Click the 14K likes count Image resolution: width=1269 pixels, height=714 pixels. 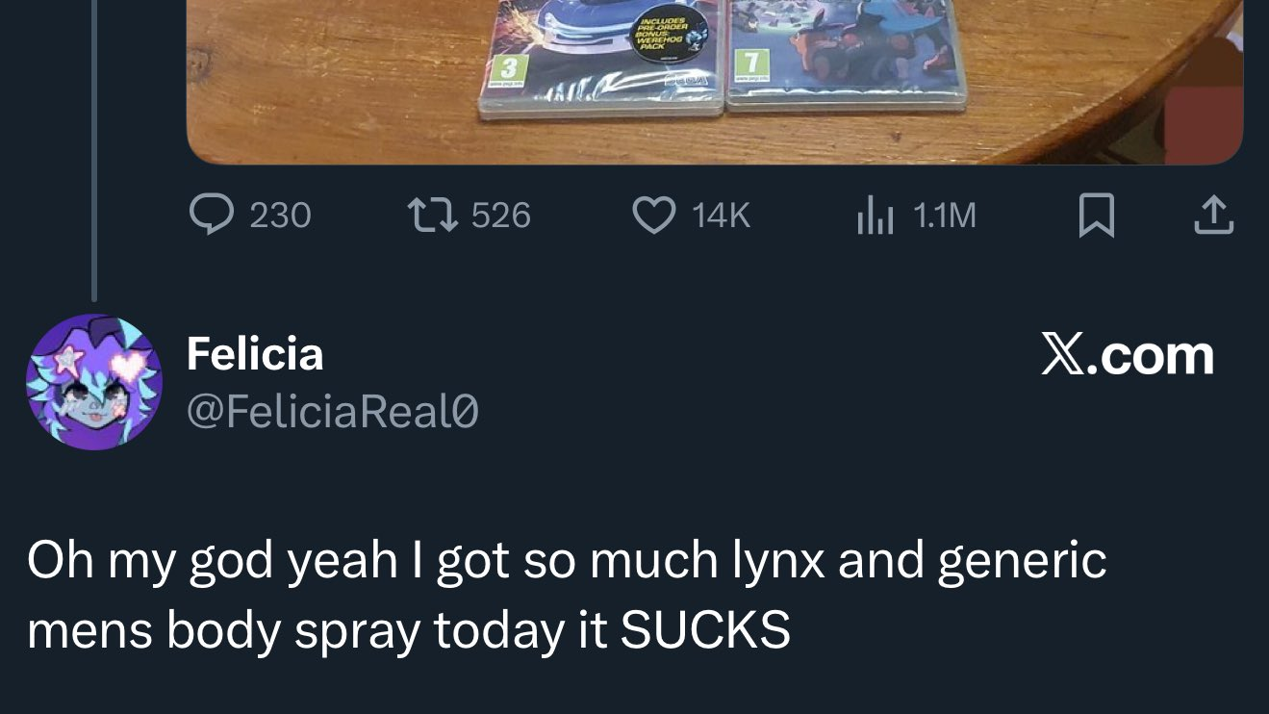point(721,216)
